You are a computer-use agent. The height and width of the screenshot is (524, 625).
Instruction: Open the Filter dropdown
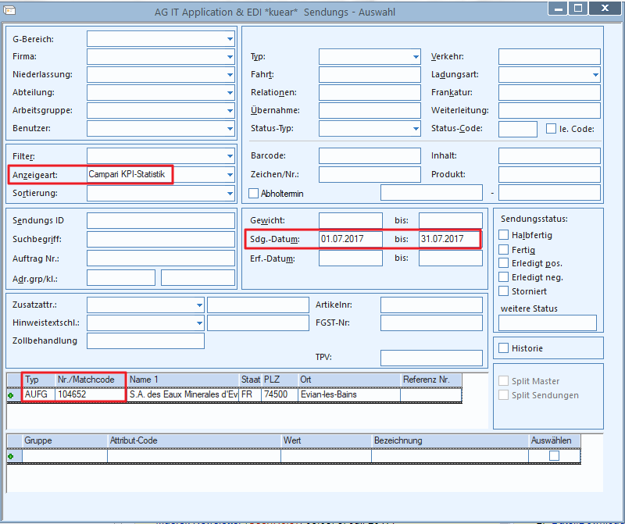point(230,156)
